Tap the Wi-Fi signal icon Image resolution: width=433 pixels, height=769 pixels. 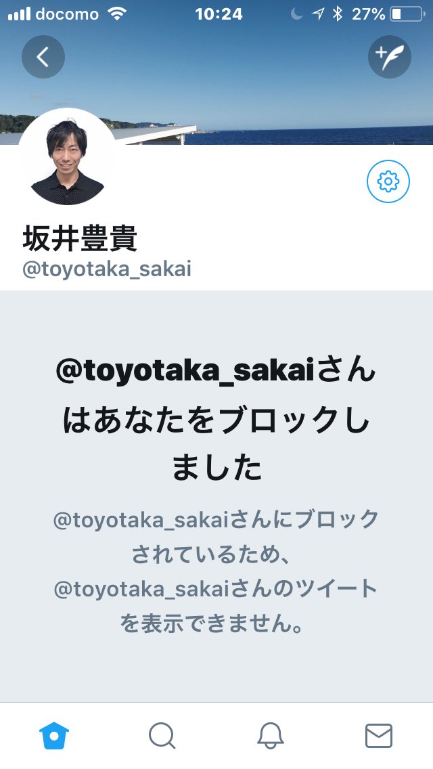point(117,14)
